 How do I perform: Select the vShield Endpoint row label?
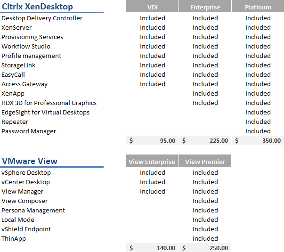pyautogui.click(x=26, y=229)
